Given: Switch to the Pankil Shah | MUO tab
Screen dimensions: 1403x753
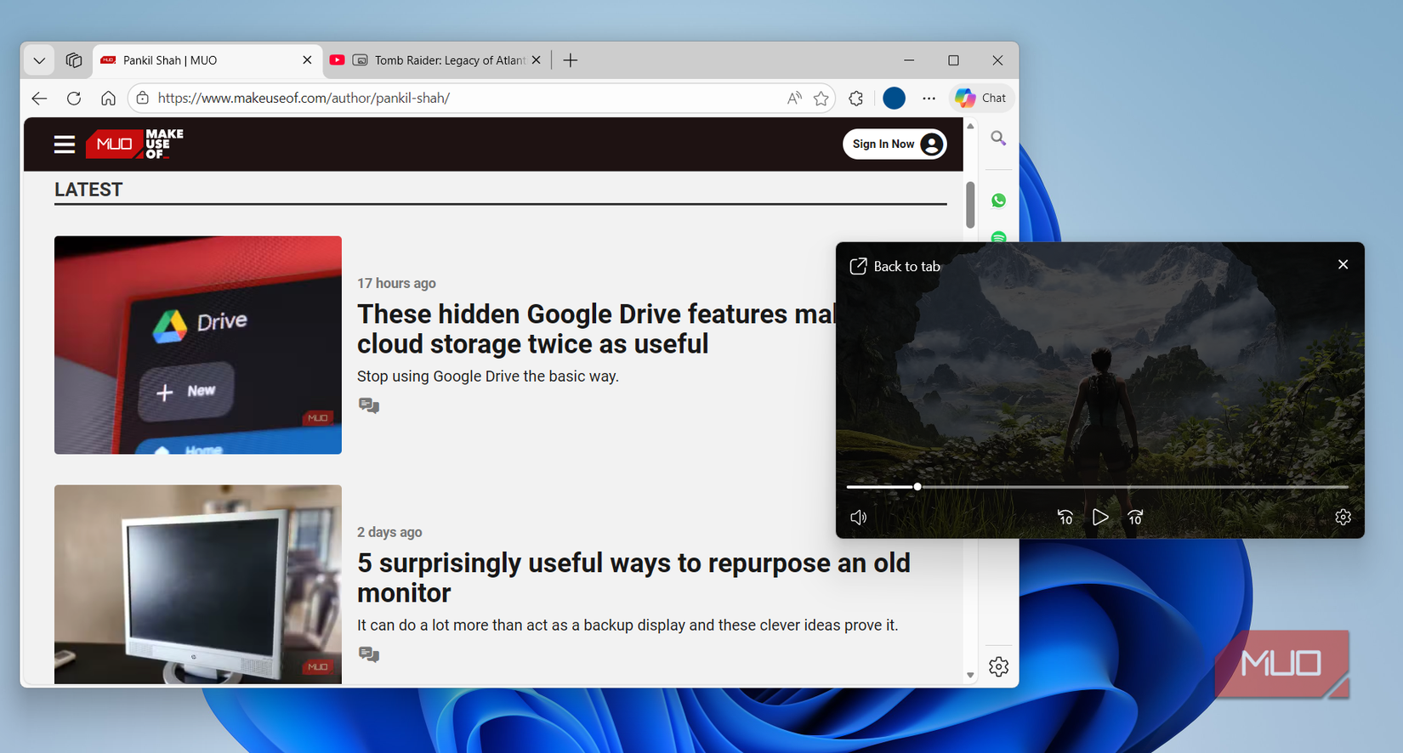Looking at the screenshot, I should [x=207, y=60].
